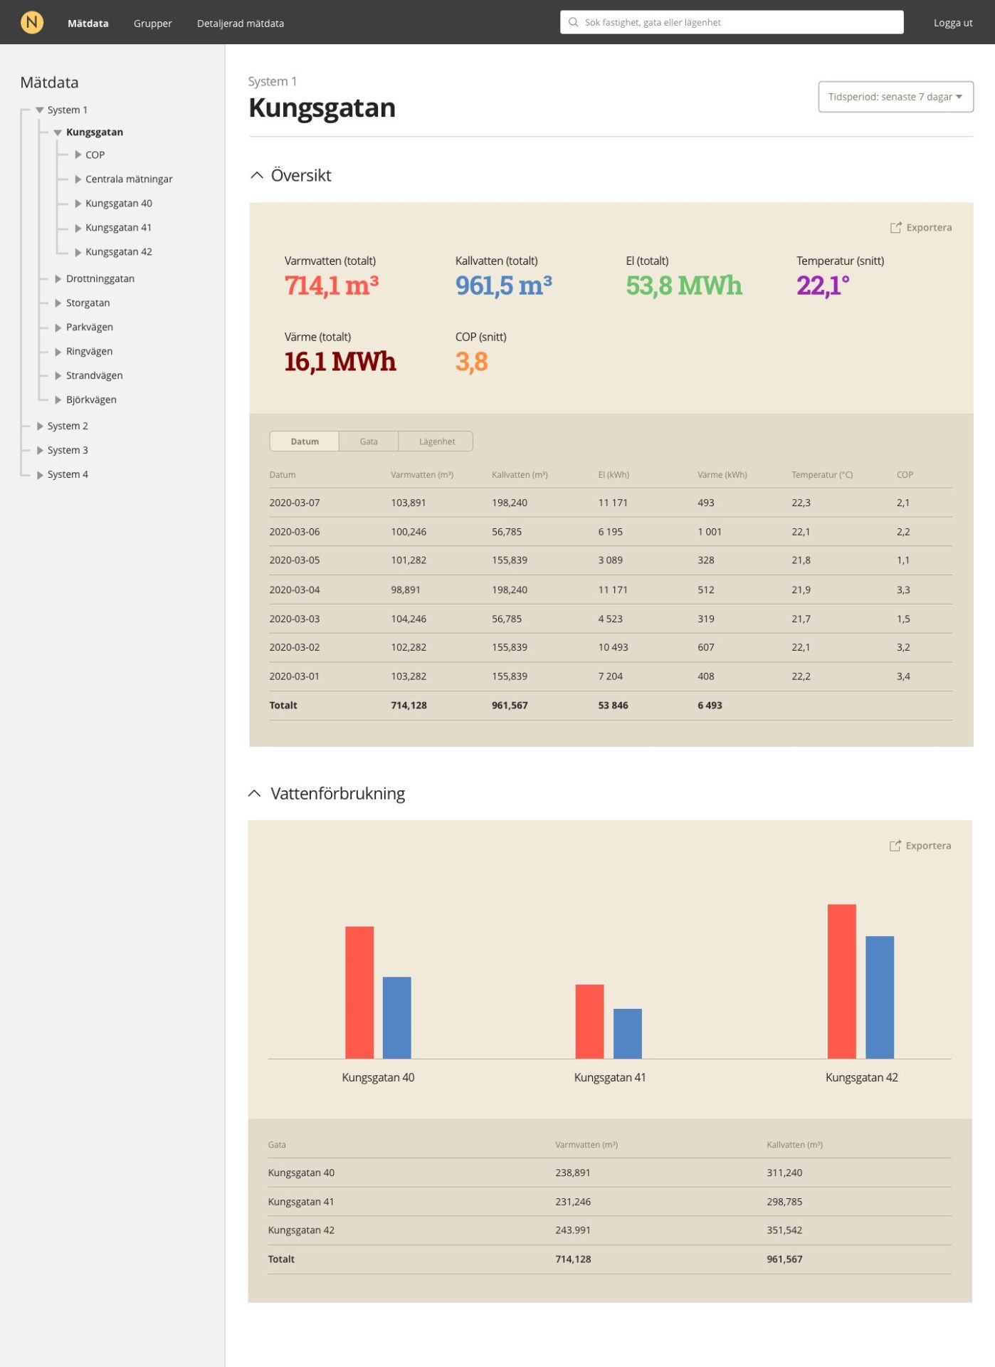Image resolution: width=995 pixels, height=1367 pixels.
Task: Collapse the Vattenförbrukning section chevron
Action: 254,794
